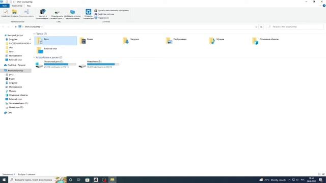The height and width of the screenshot is (183, 326).
Task: Click Свойства системы in the ribbon
Action: pyautogui.click(x=104, y=14)
